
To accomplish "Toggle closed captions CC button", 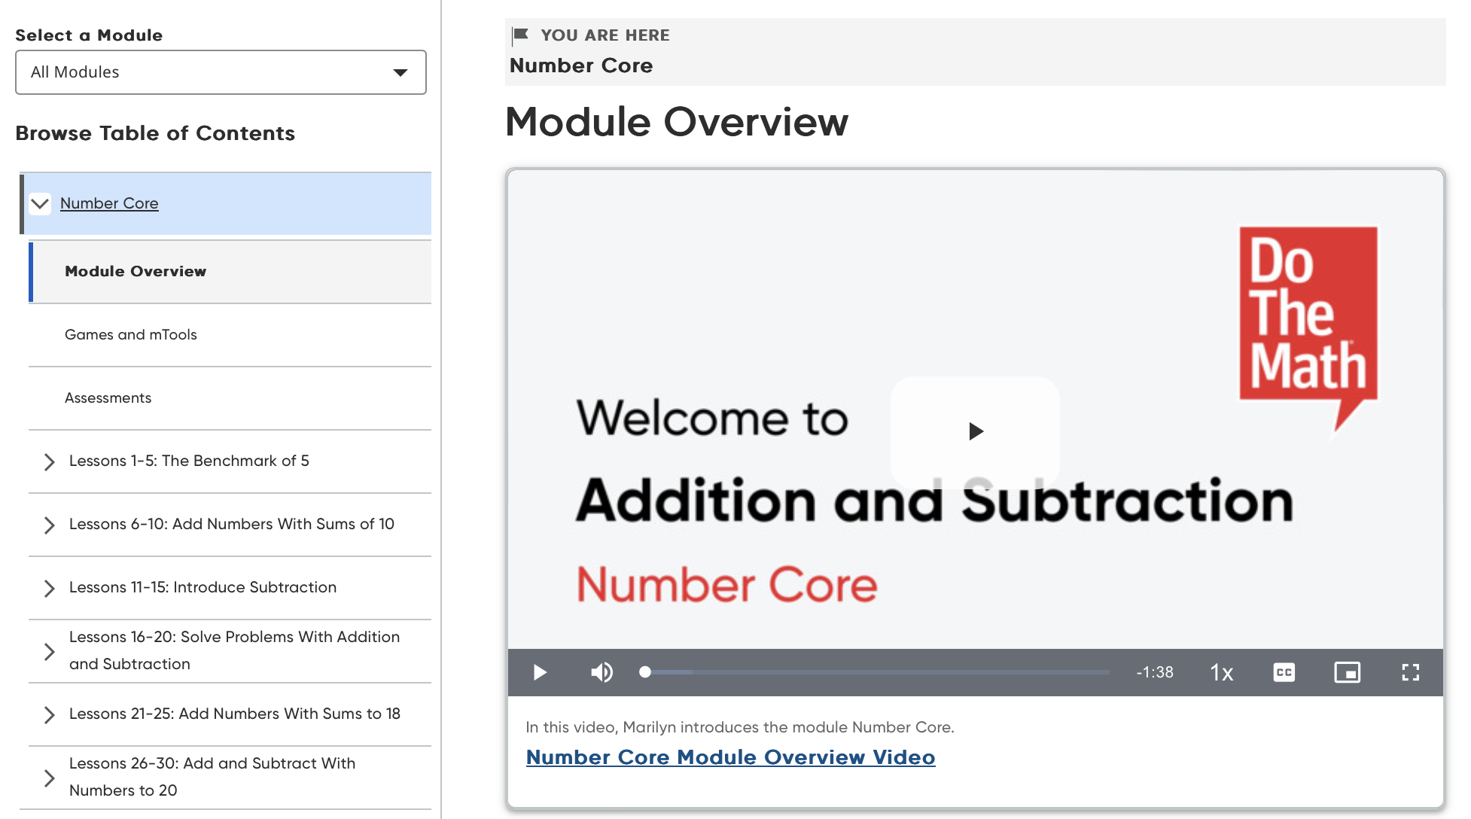I will coord(1284,672).
